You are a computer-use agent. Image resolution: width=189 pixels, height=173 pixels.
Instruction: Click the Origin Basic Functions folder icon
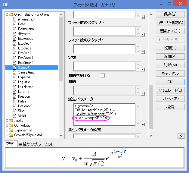(x=11, y=14)
